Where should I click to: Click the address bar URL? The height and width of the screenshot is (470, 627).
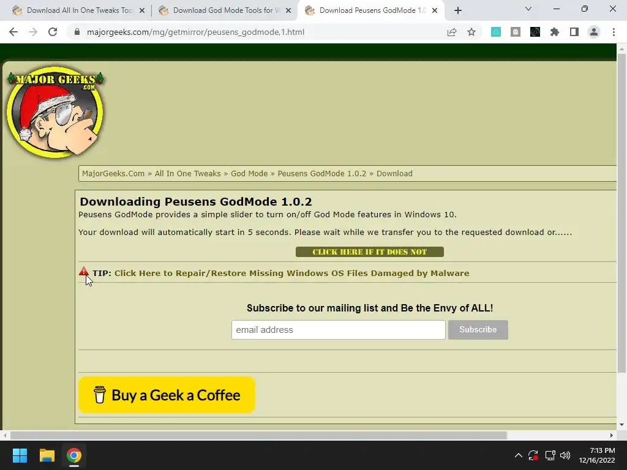[x=195, y=32]
